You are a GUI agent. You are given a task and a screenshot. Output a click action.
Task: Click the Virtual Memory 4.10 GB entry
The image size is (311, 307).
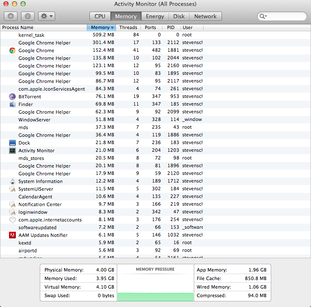tap(79, 287)
